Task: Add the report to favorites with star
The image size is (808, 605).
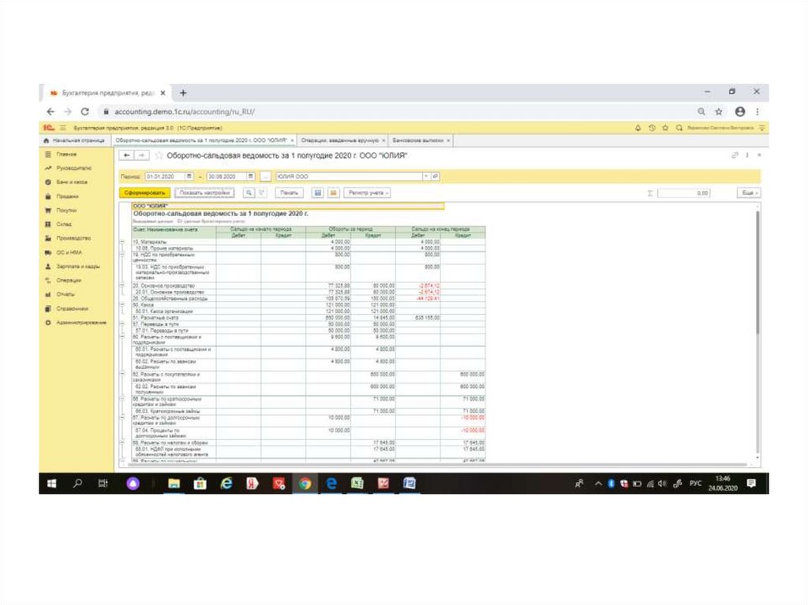Action: pyautogui.click(x=159, y=155)
